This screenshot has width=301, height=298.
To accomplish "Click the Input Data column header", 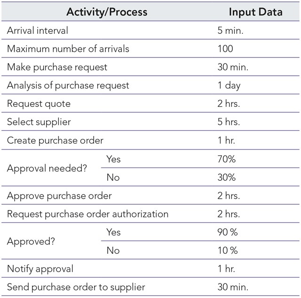I will click(x=255, y=12).
